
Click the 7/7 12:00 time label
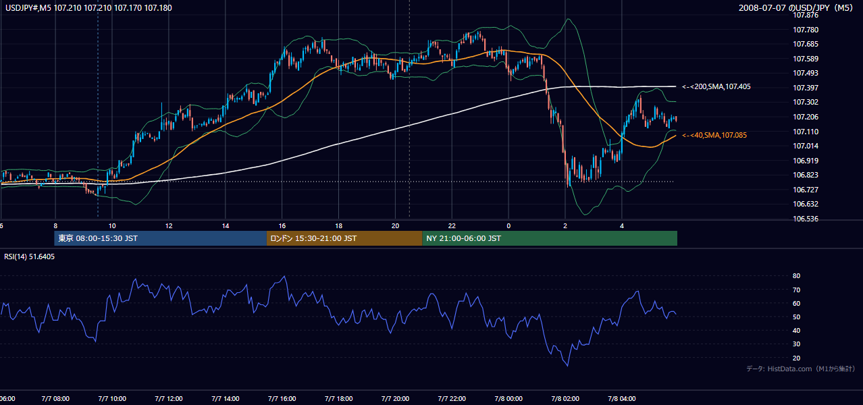[x=169, y=399]
